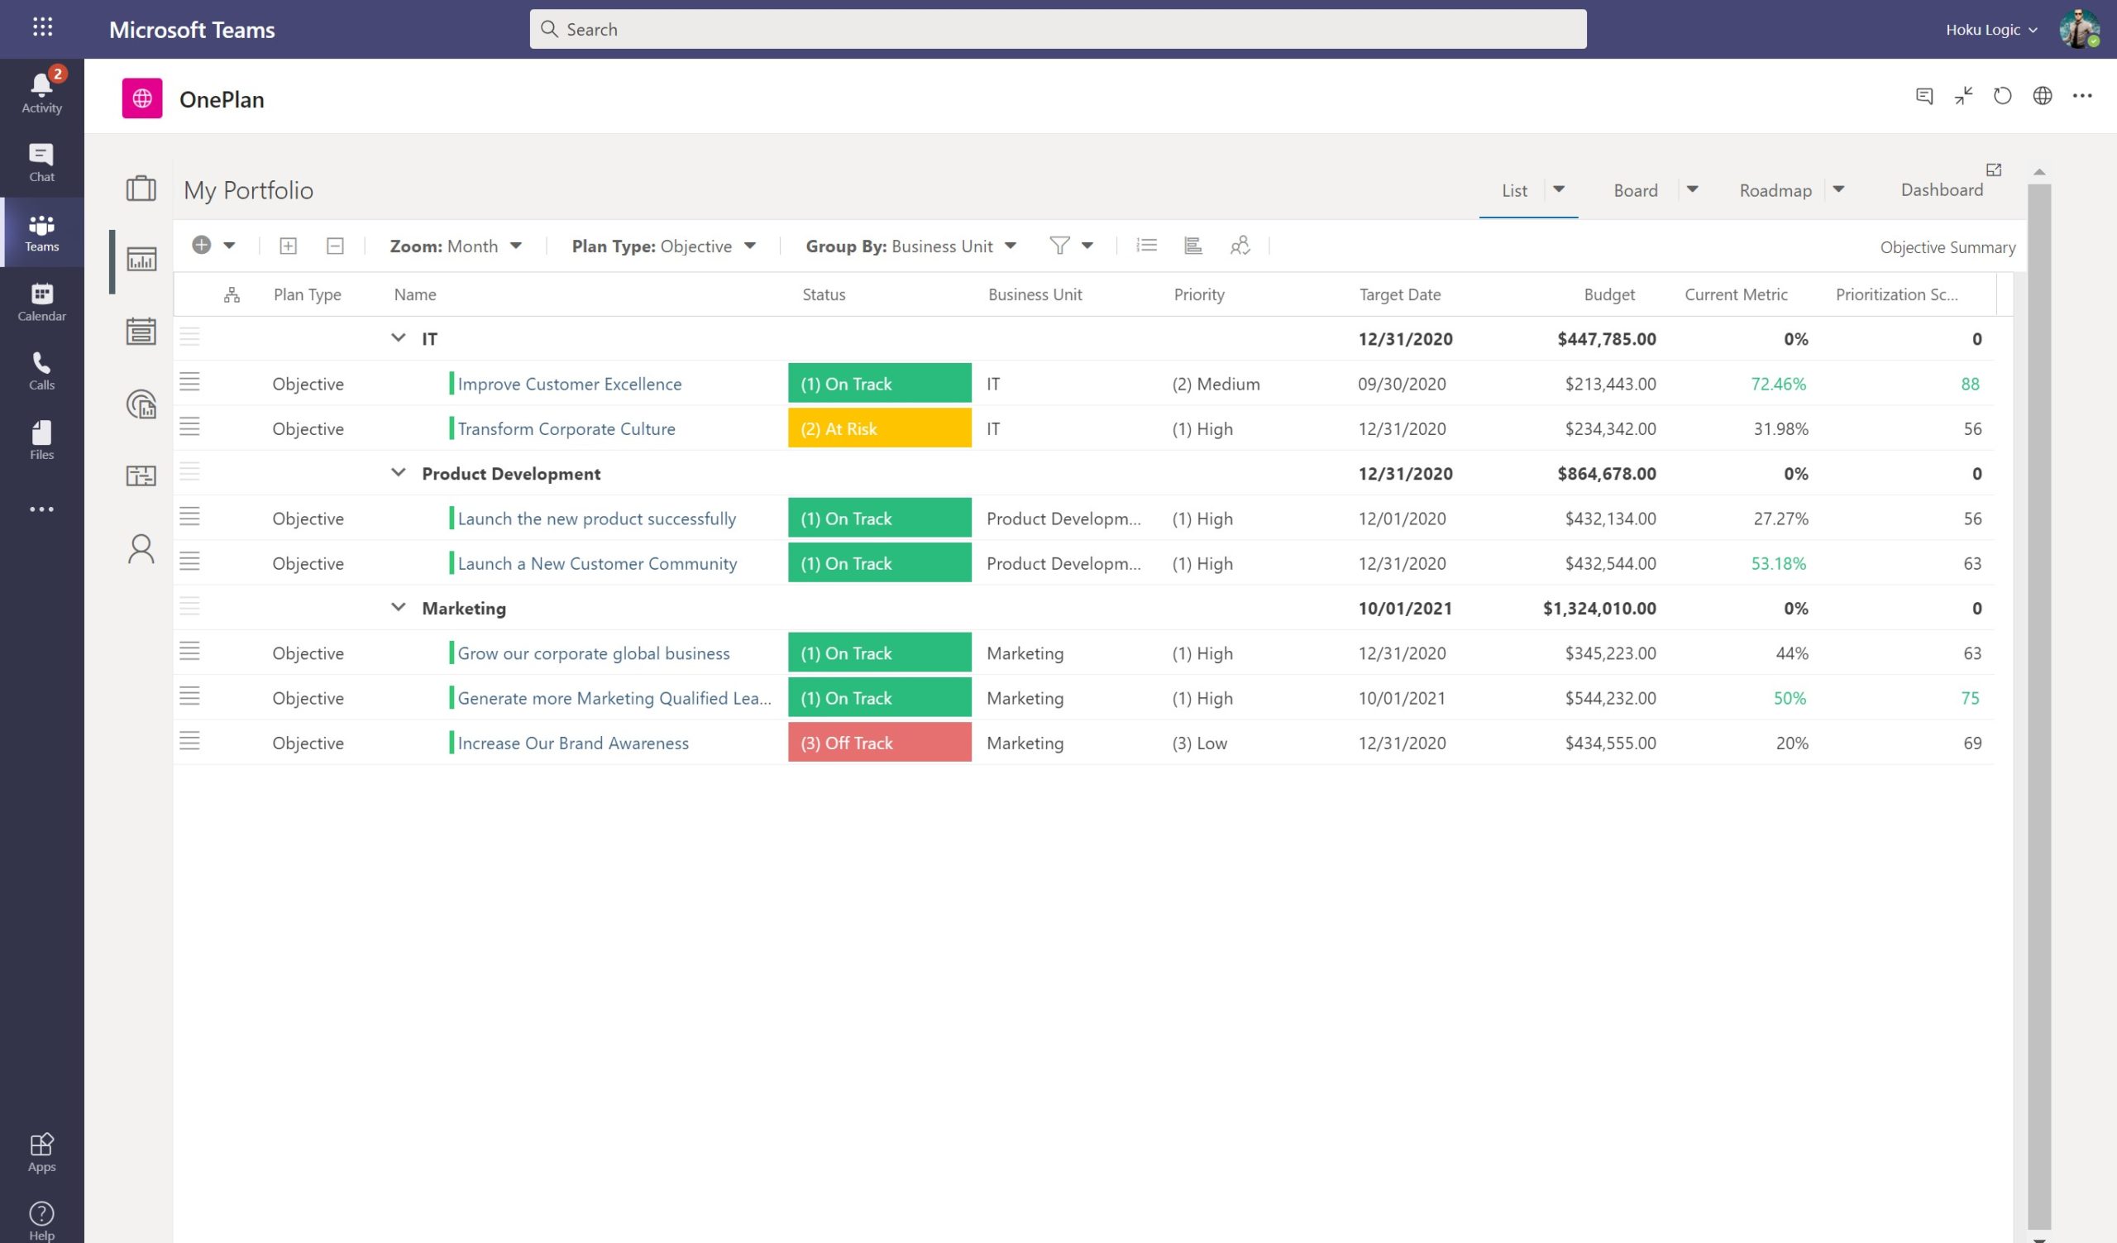This screenshot has height=1243, width=2117.
Task: Open the app launcher grid icon
Action: click(x=42, y=28)
